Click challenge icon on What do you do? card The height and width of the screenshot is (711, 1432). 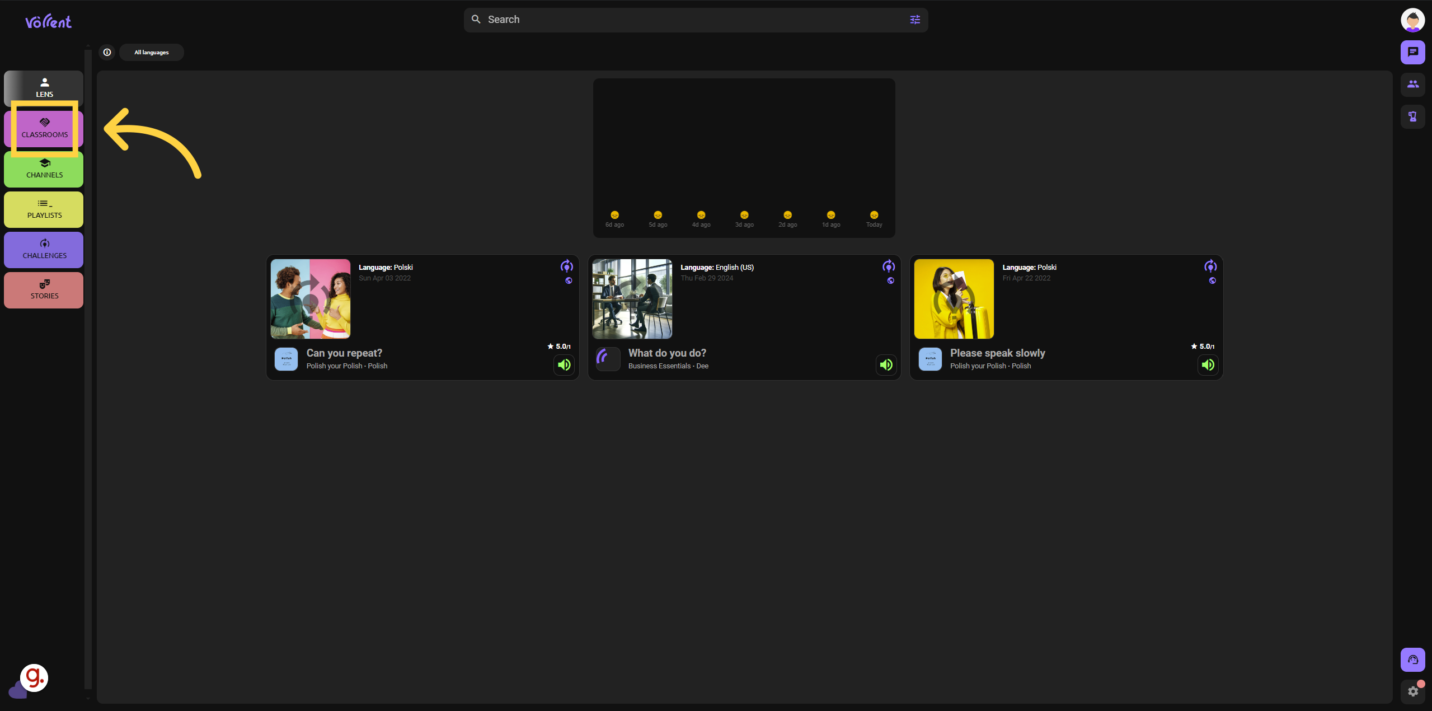pyautogui.click(x=889, y=266)
